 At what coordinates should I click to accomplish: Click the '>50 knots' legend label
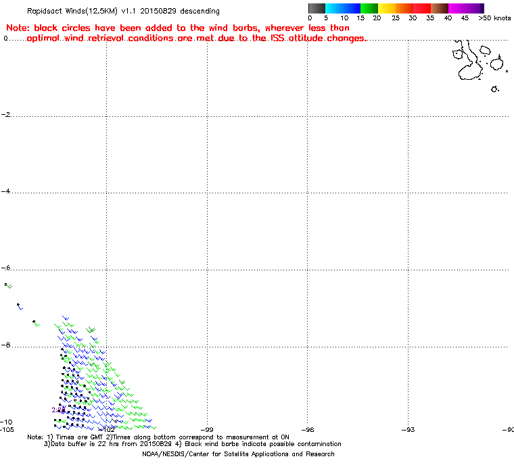[x=494, y=18]
